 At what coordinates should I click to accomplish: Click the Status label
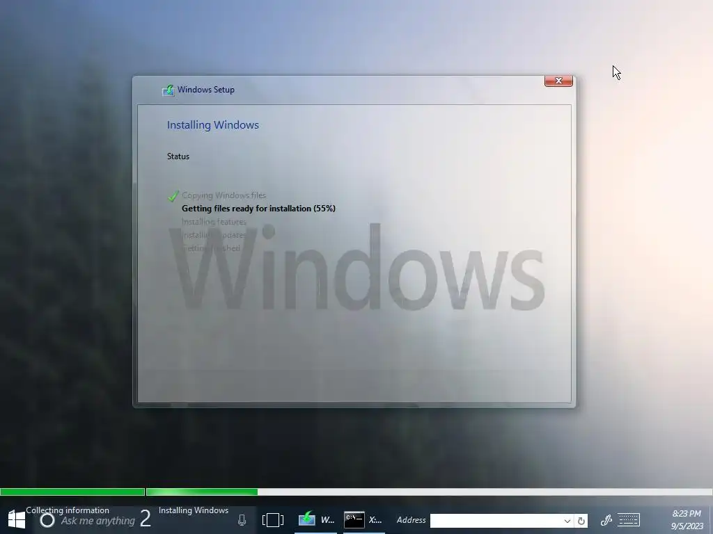click(x=178, y=156)
